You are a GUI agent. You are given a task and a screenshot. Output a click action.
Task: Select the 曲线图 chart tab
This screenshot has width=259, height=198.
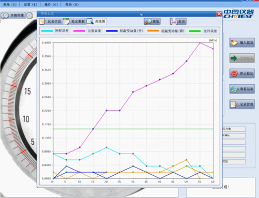[96, 21]
